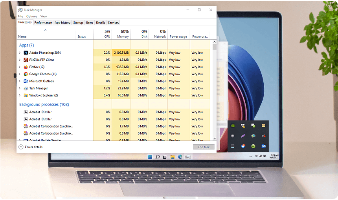
Task: Expand the Firefox (17) process group
Action: 20,67
